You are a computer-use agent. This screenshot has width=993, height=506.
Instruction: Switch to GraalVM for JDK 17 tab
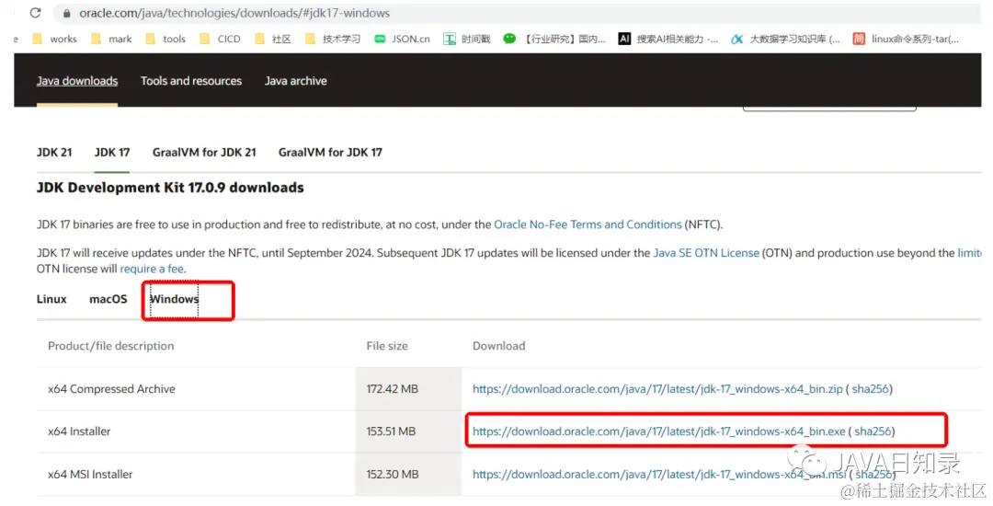tap(330, 153)
